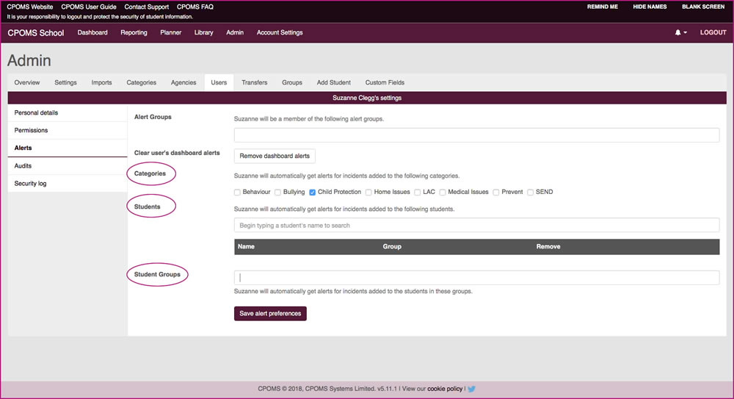Open the Twitter bird icon in footer
734x399 pixels.
(471, 389)
